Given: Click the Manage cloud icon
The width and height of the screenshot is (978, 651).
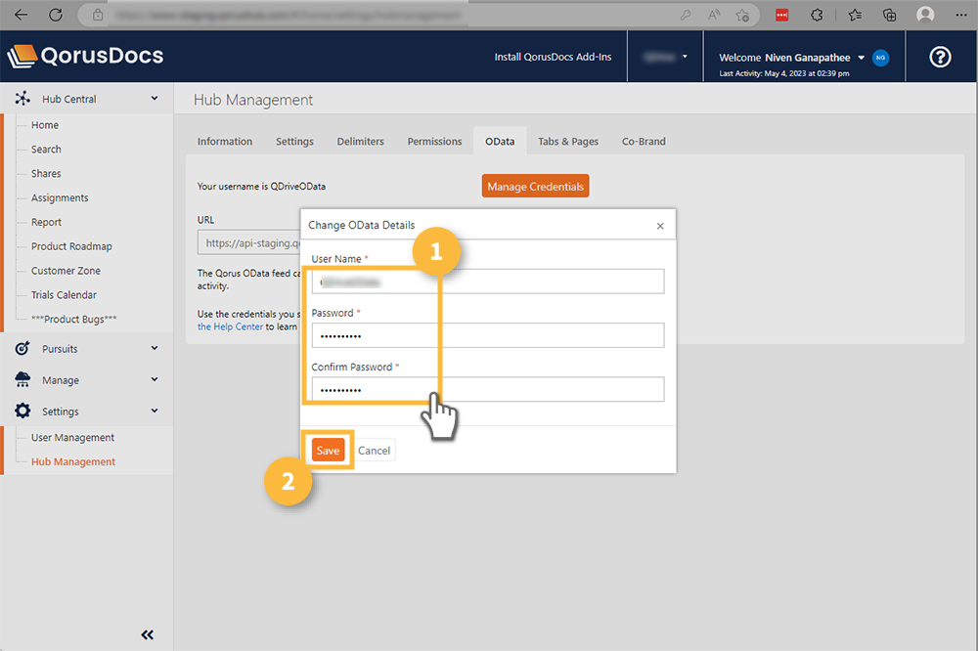Looking at the screenshot, I should pyautogui.click(x=22, y=379).
